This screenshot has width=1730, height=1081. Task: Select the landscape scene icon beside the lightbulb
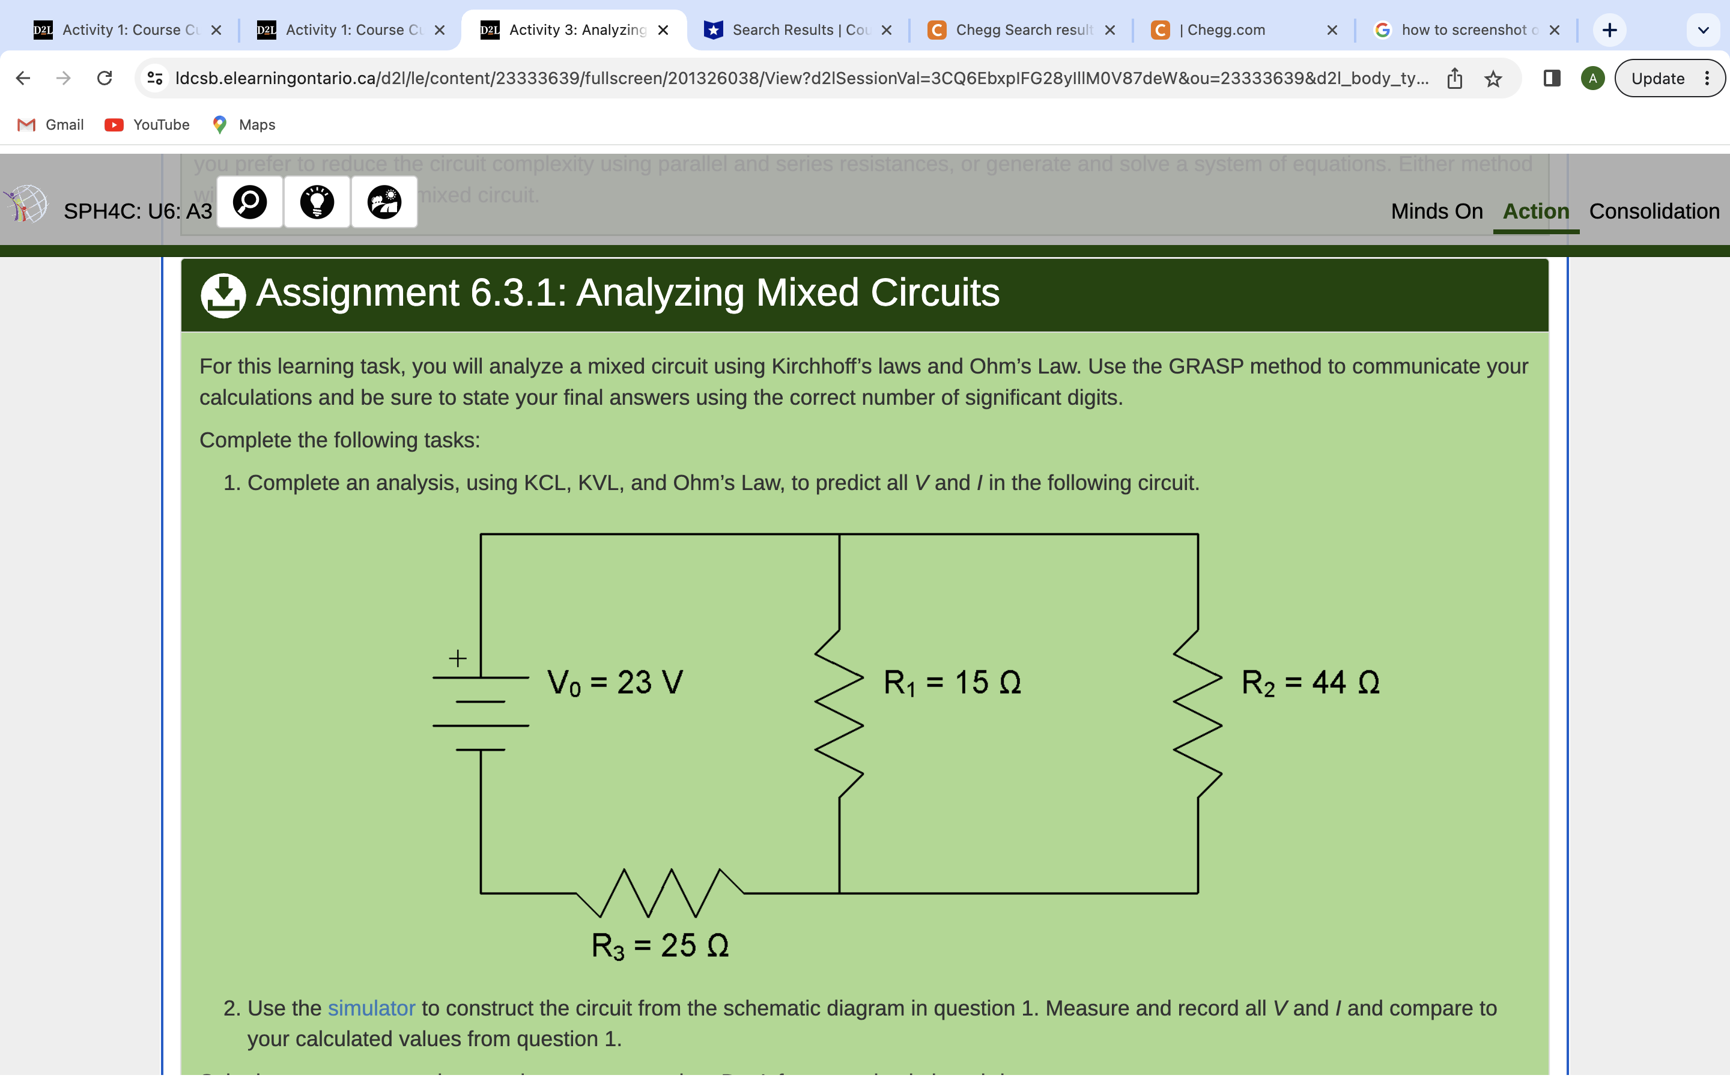384,202
